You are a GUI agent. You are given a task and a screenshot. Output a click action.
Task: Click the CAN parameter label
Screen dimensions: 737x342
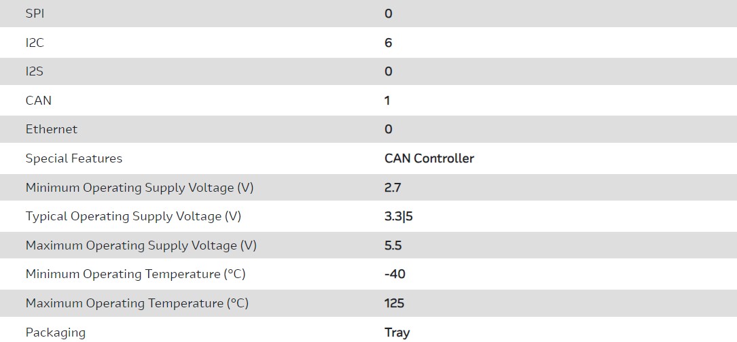click(x=39, y=101)
